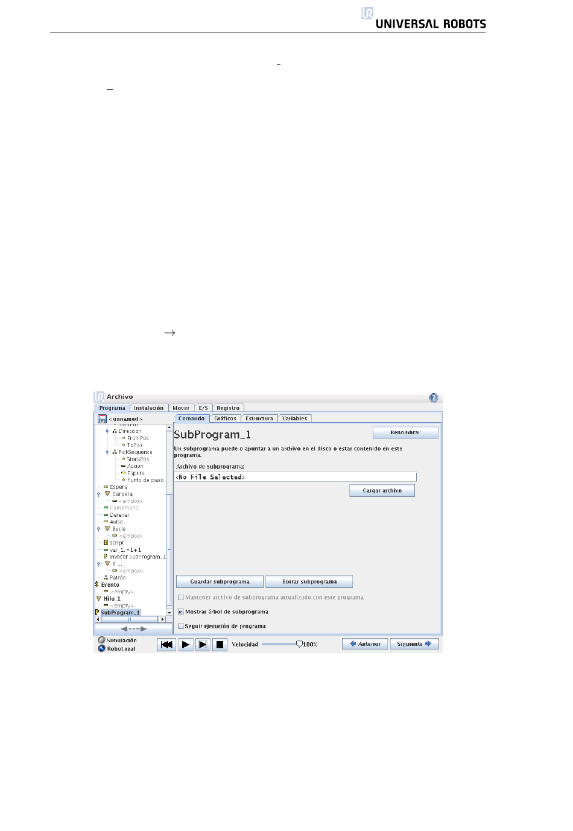Image resolution: width=573 pixels, height=831 pixels.
Task: Click the save disk icon beside <unnamed>
Action: pos(102,419)
